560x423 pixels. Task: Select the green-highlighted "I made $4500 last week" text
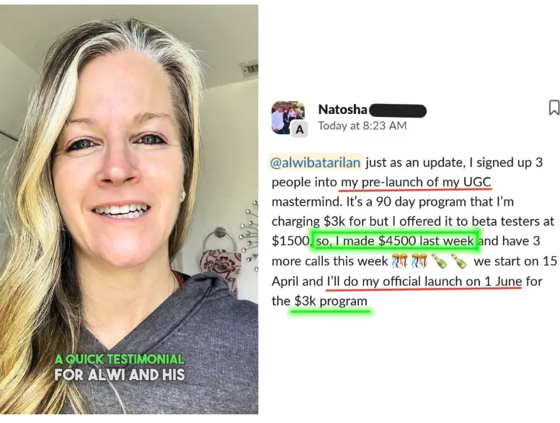pos(405,241)
